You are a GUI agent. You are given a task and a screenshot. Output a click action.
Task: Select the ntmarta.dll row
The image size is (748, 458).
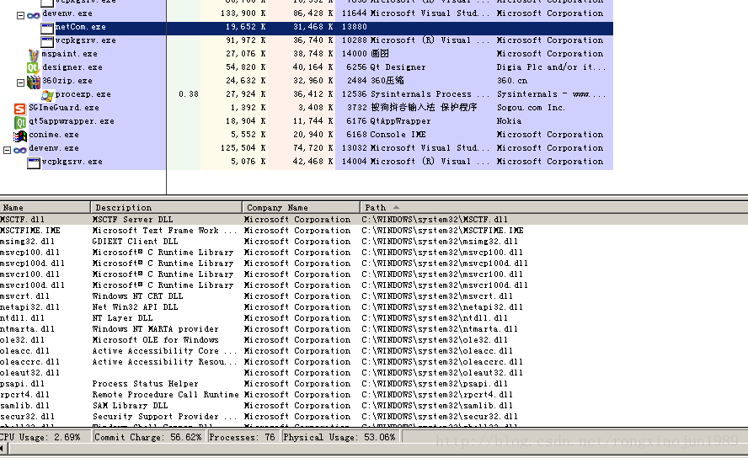(x=374, y=329)
